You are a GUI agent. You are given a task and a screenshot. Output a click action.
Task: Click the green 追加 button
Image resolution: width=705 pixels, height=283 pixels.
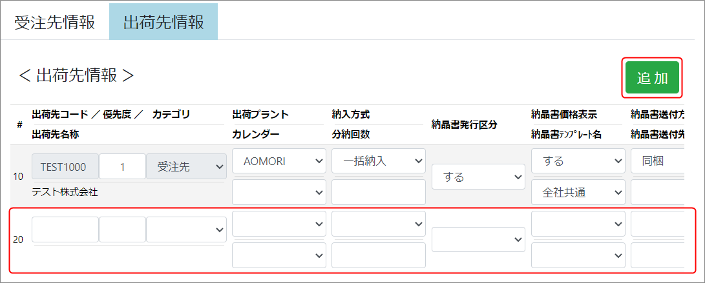tap(652, 78)
